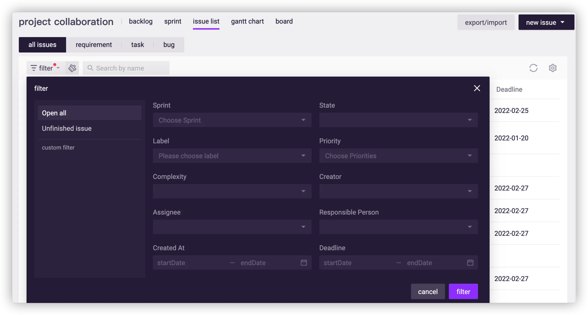This screenshot has height=315, width=588.
Task: Click the search magnifier icon
Action: (90, 68)
